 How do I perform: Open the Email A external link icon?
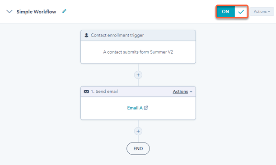click(146, 108)
